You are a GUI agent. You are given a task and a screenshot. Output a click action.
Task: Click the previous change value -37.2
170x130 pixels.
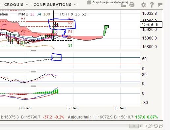tap(47, 117)
